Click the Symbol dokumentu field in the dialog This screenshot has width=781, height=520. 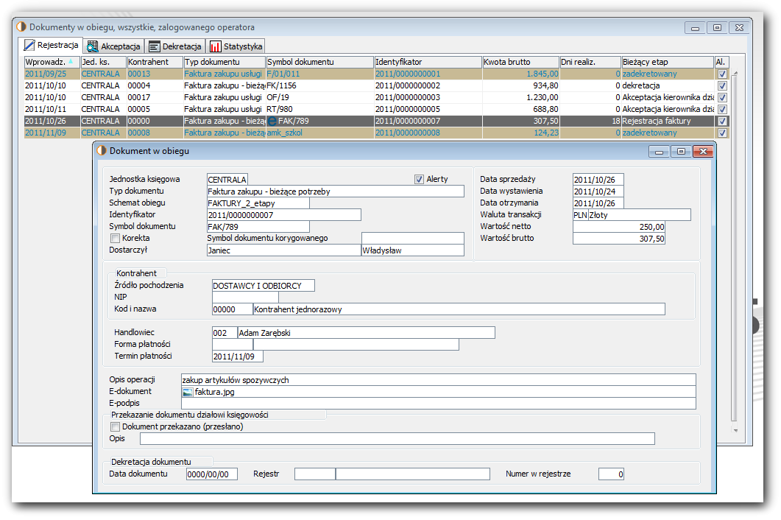[258, 227]
